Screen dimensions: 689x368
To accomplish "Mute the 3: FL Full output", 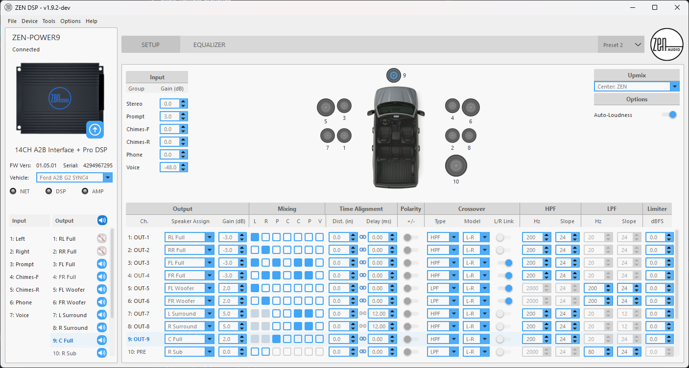I will [102, 264].
